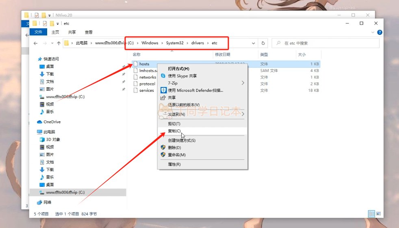
Task: Open 属性(R) from context menu
Action: pyautogui.click(x=202, y=164)
